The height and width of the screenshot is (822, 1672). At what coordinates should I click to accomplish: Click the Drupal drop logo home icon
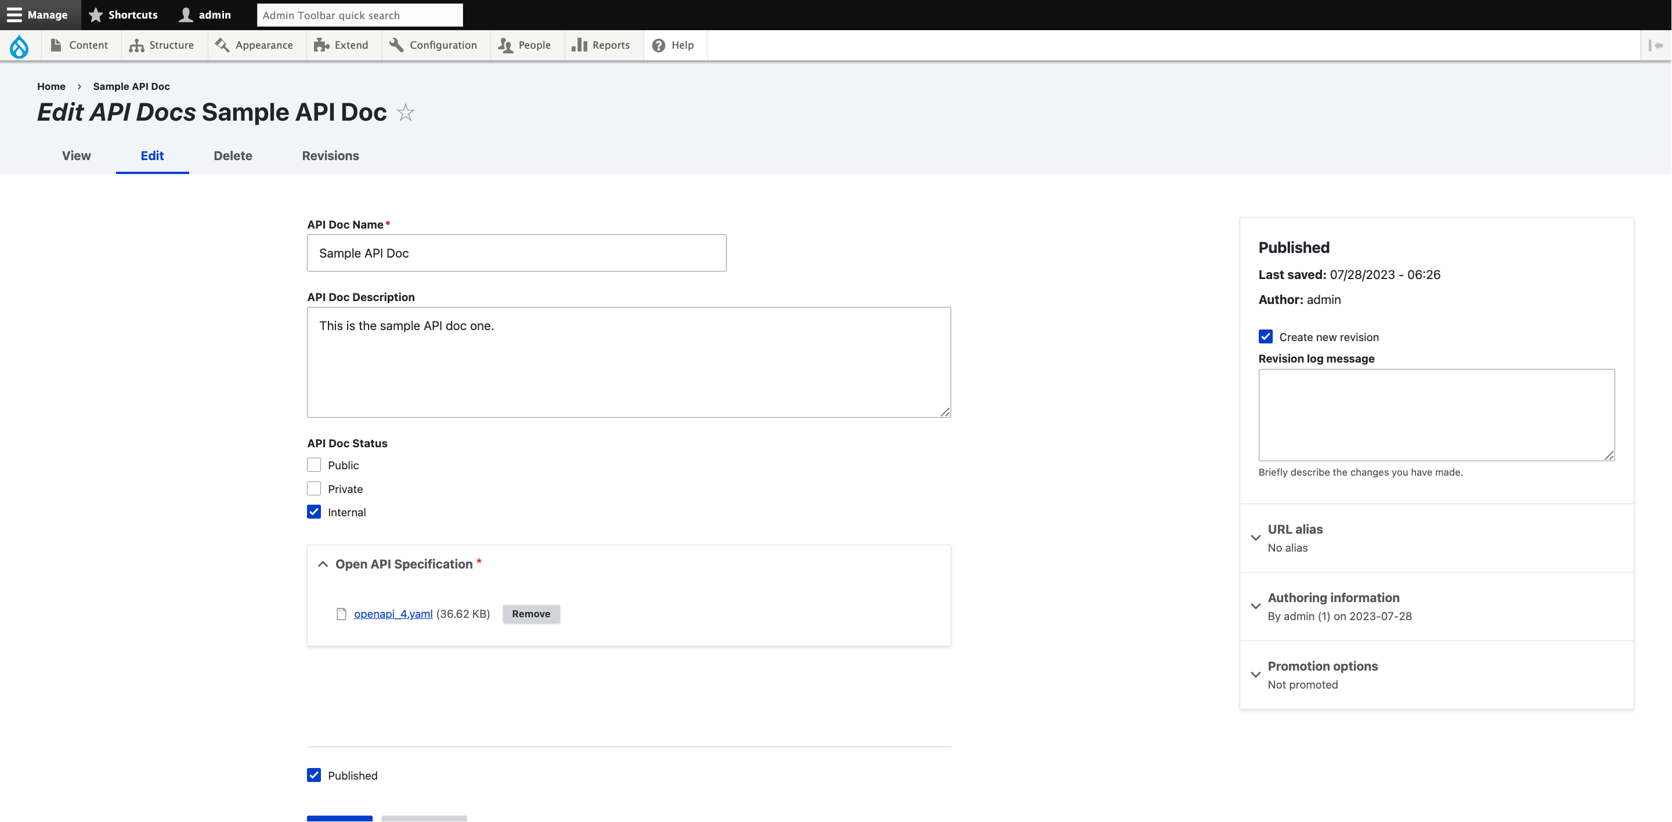click(x=20, y=45)
